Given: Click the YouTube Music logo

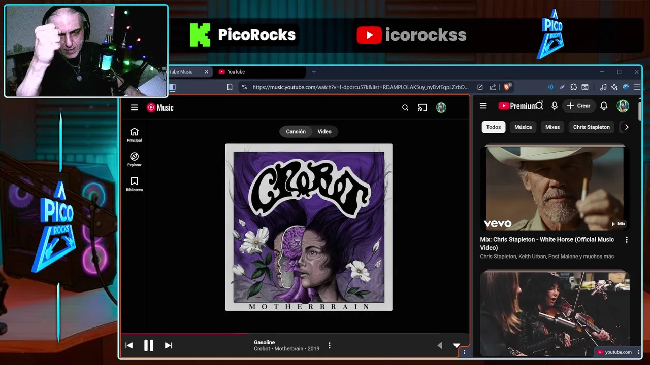Looking at the screenshot, I should pos(160,107).
